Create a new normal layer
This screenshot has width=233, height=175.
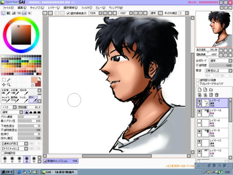[199, 90]
